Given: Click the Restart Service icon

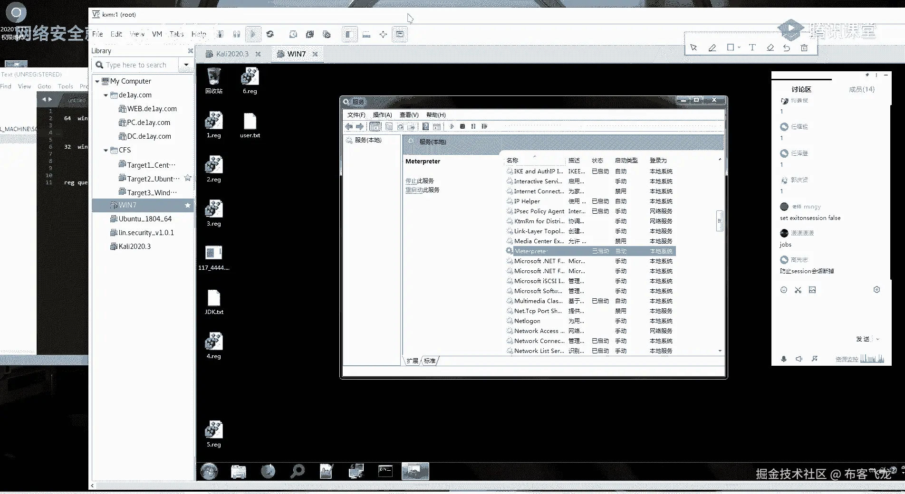Looking at the screenshot, I should (x=484, y=126).
